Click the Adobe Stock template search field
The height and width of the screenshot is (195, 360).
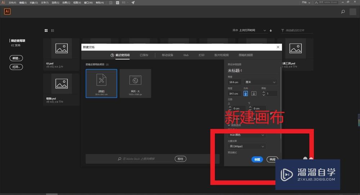point(145,159)
